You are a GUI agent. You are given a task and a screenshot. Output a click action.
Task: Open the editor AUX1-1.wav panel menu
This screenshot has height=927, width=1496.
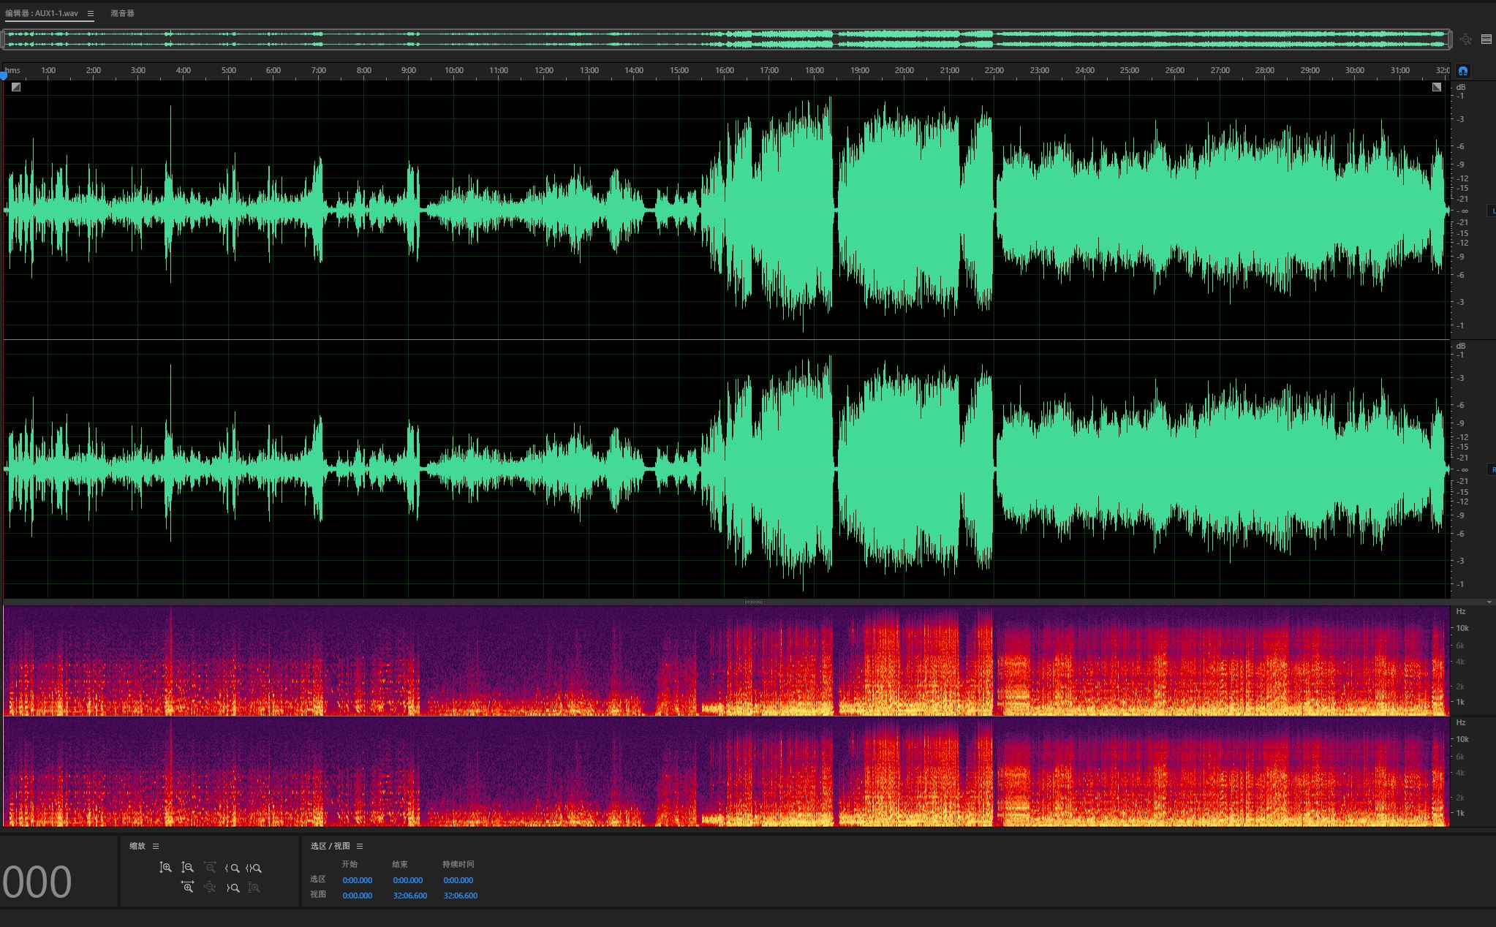pos(91,13)
